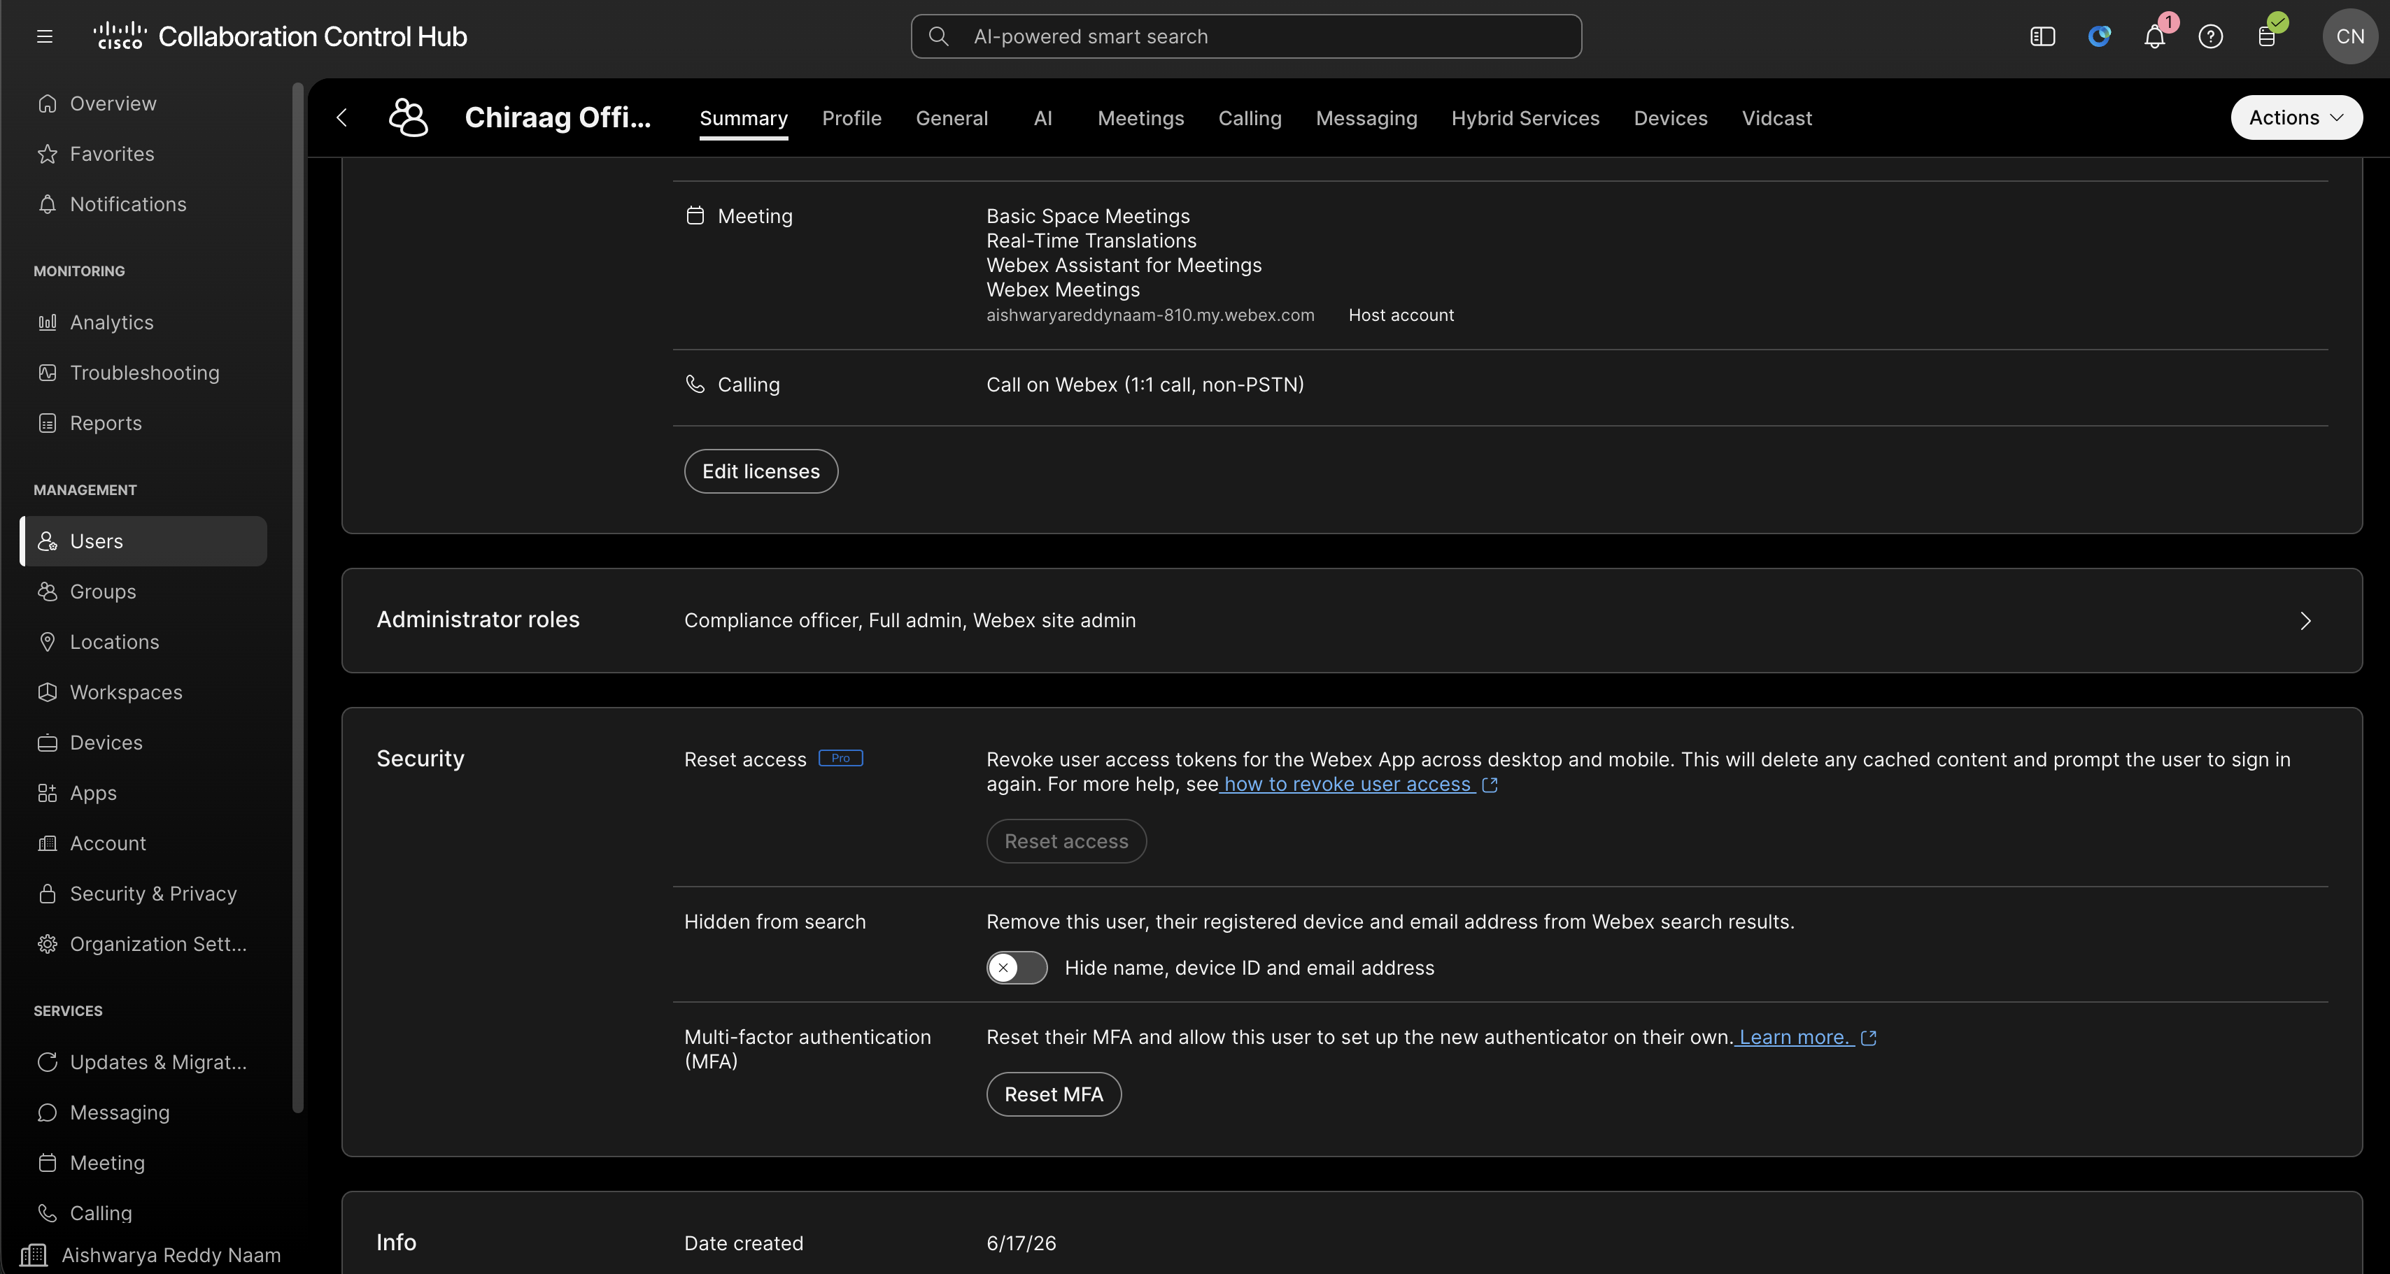Toggle Hide name, device ID and email address

(1017, 967)
